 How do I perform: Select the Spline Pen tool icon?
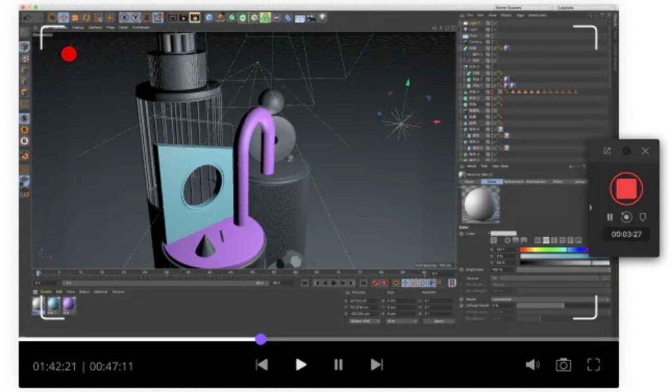[220, 18]
